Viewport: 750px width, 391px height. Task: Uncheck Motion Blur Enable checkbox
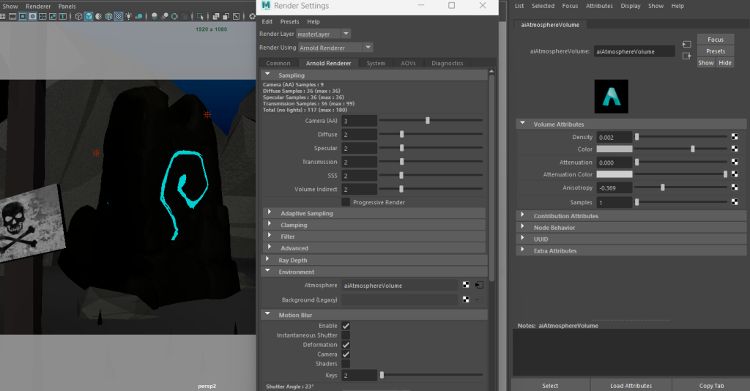click(346, 326)
